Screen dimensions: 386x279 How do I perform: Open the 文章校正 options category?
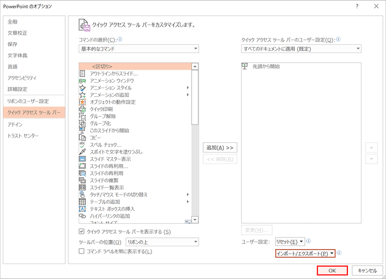[34, 33]
